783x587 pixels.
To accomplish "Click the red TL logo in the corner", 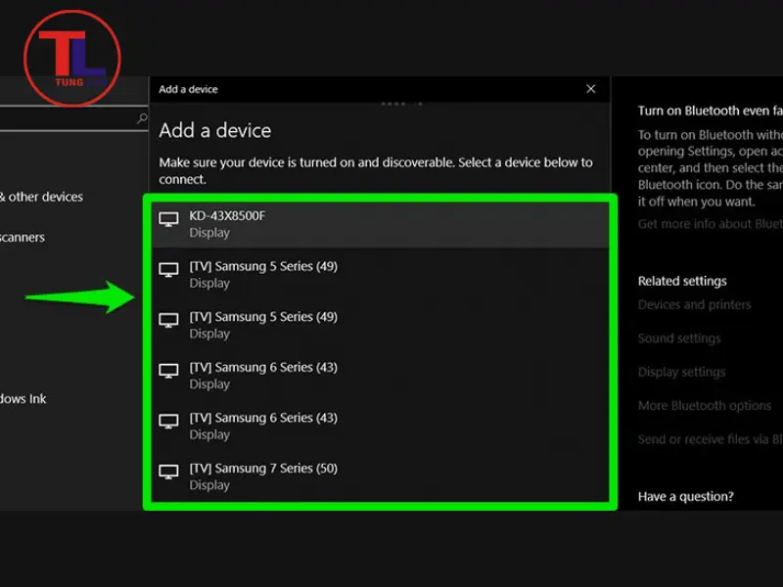I will [x=72, y=58].
